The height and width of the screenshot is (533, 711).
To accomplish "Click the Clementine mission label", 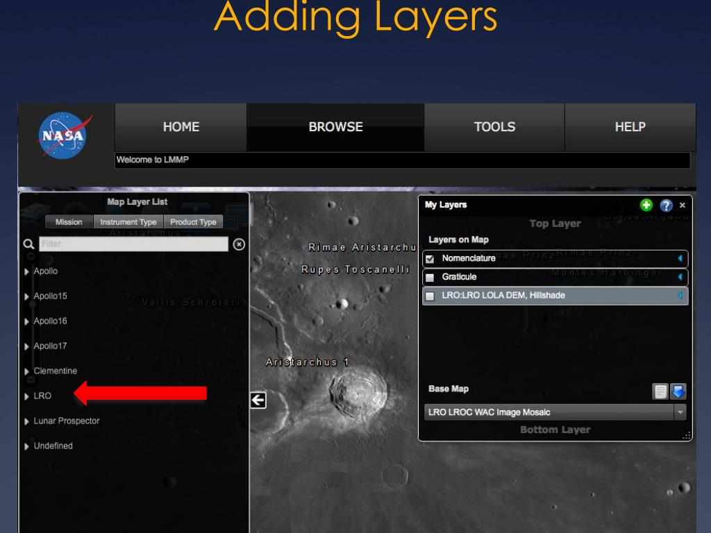I will tap(56, 371).
